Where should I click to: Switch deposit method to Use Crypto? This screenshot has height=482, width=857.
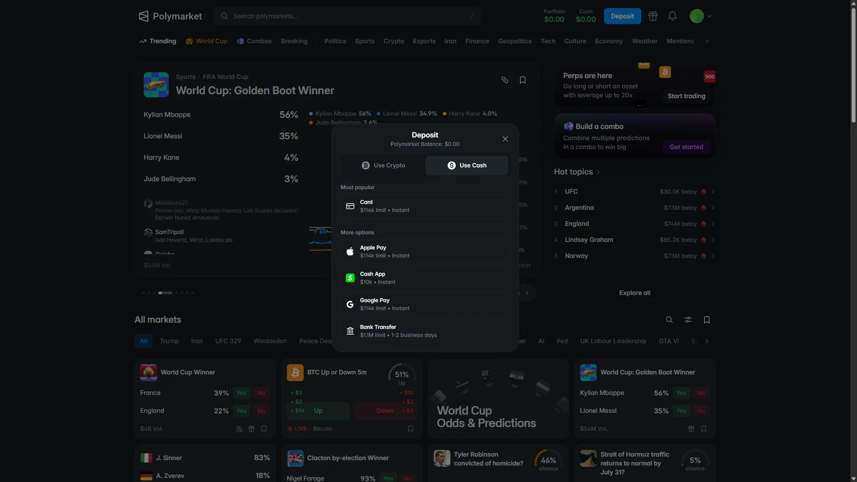click(x=383, y=166)
